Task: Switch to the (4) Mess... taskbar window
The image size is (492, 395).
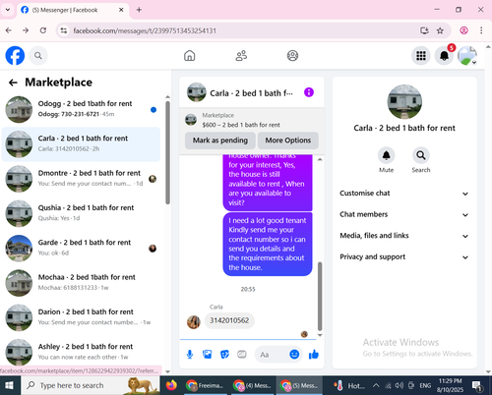Action: point(253,385)
